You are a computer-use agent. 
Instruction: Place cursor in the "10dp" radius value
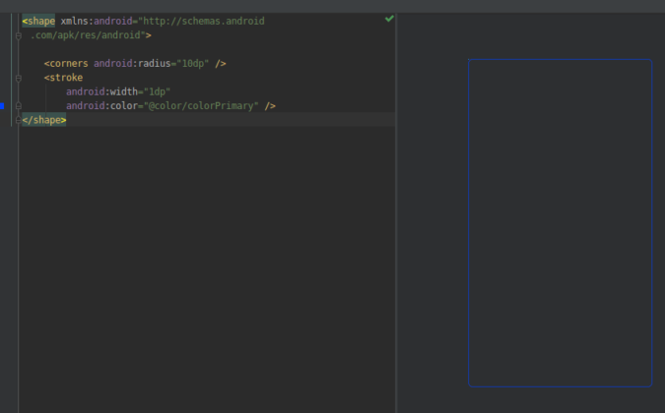(x=193, y=63)
